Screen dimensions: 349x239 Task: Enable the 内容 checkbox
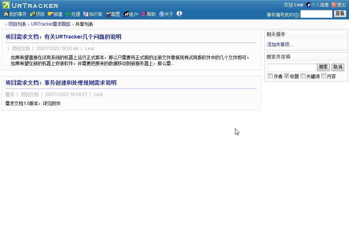[324, 76]
